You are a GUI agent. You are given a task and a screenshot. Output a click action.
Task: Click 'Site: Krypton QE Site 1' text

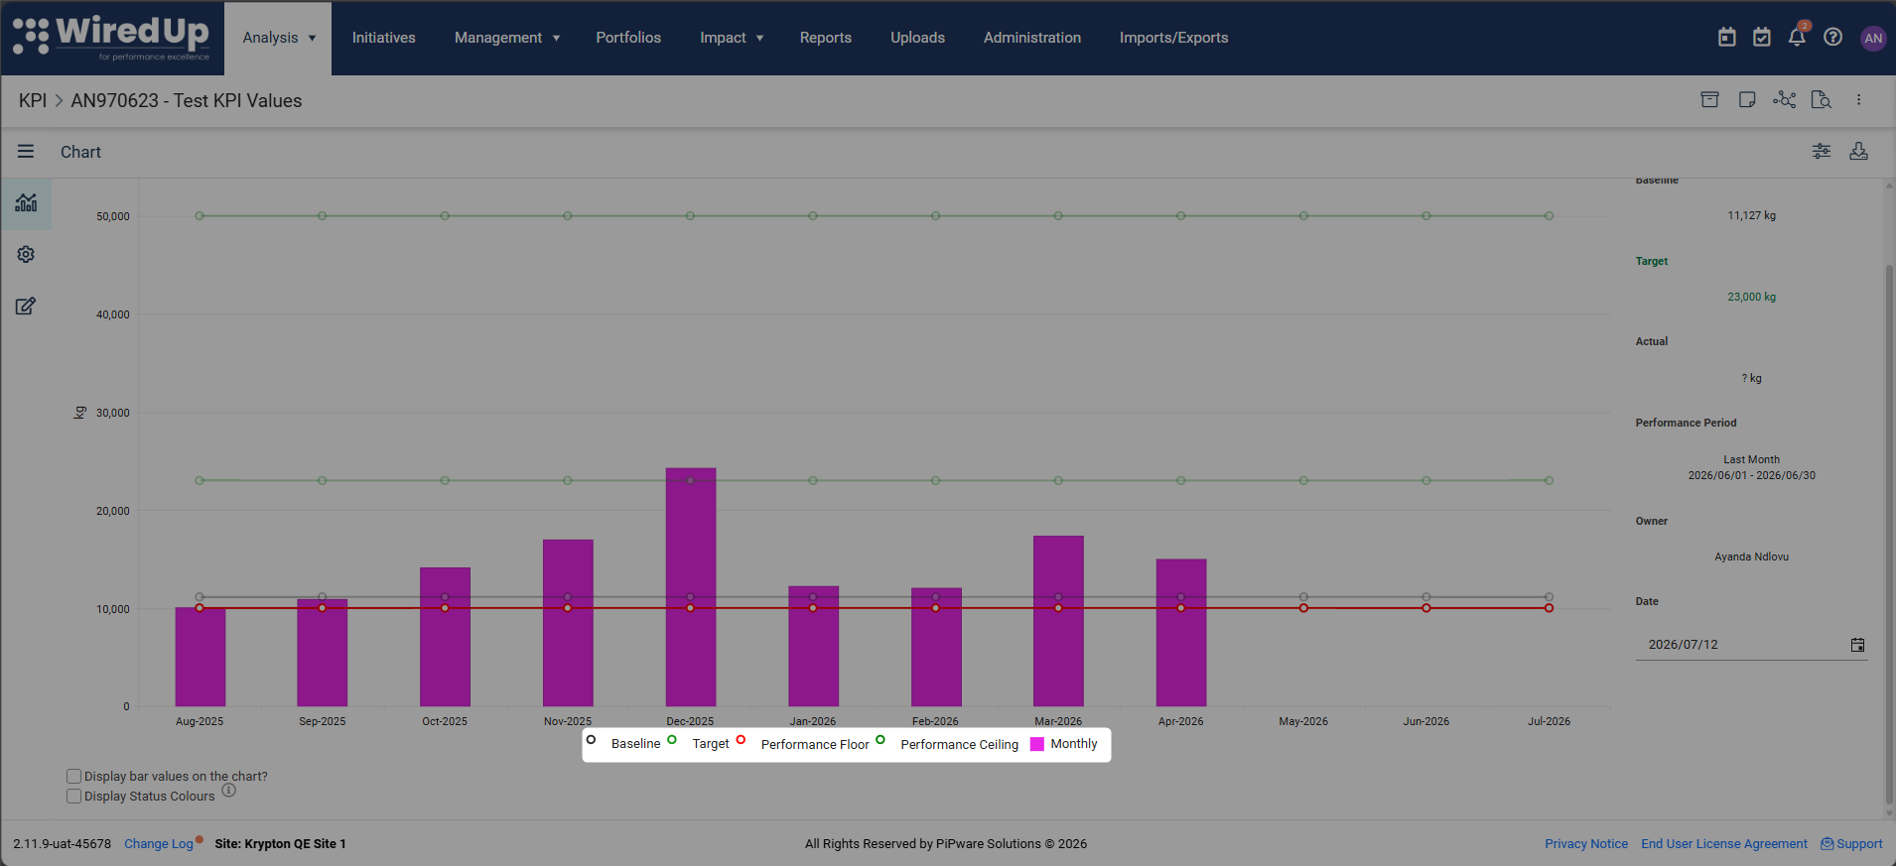tap(281, 844)
